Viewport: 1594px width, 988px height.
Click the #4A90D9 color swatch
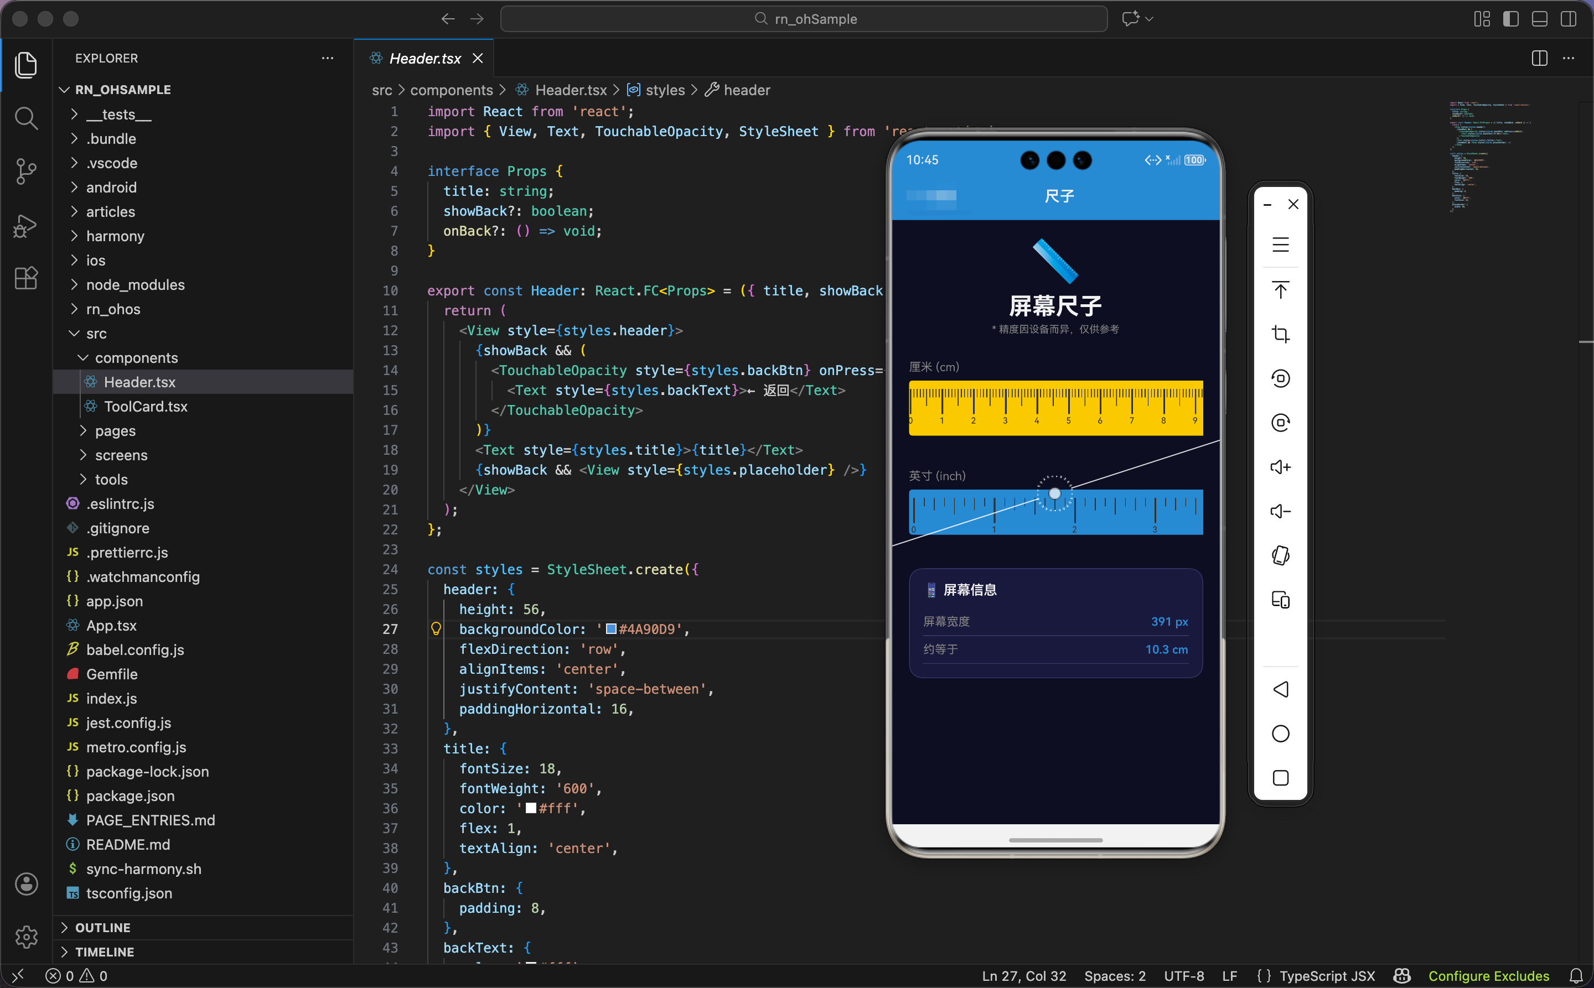[610, 628]
